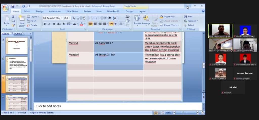Viewport: 259px width, 120px height.
Task: Center the text alignment
Action: click(95, 24)
